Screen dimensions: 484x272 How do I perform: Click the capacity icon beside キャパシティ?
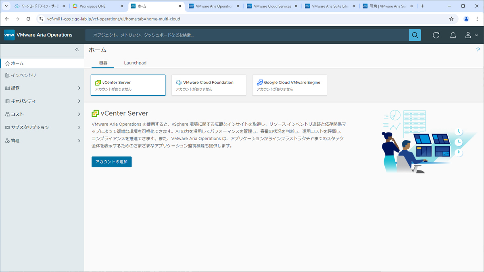7,101
